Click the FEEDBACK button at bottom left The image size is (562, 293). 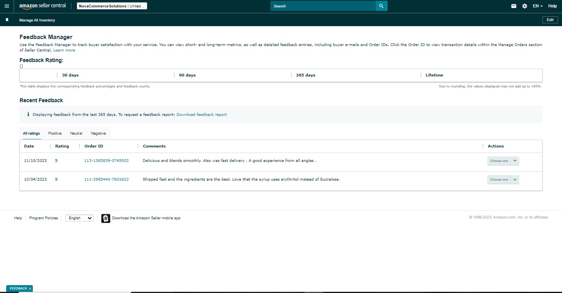(18, 289)
